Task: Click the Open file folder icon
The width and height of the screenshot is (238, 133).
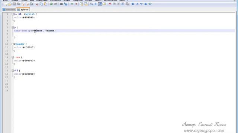Action: click(10, 4)
